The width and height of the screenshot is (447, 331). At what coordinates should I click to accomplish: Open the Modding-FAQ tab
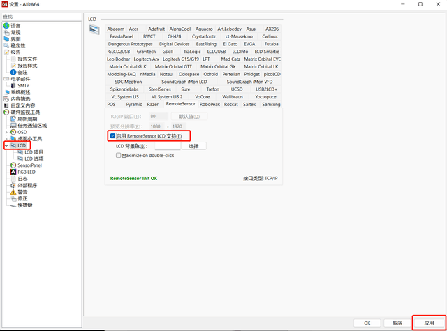122,74
